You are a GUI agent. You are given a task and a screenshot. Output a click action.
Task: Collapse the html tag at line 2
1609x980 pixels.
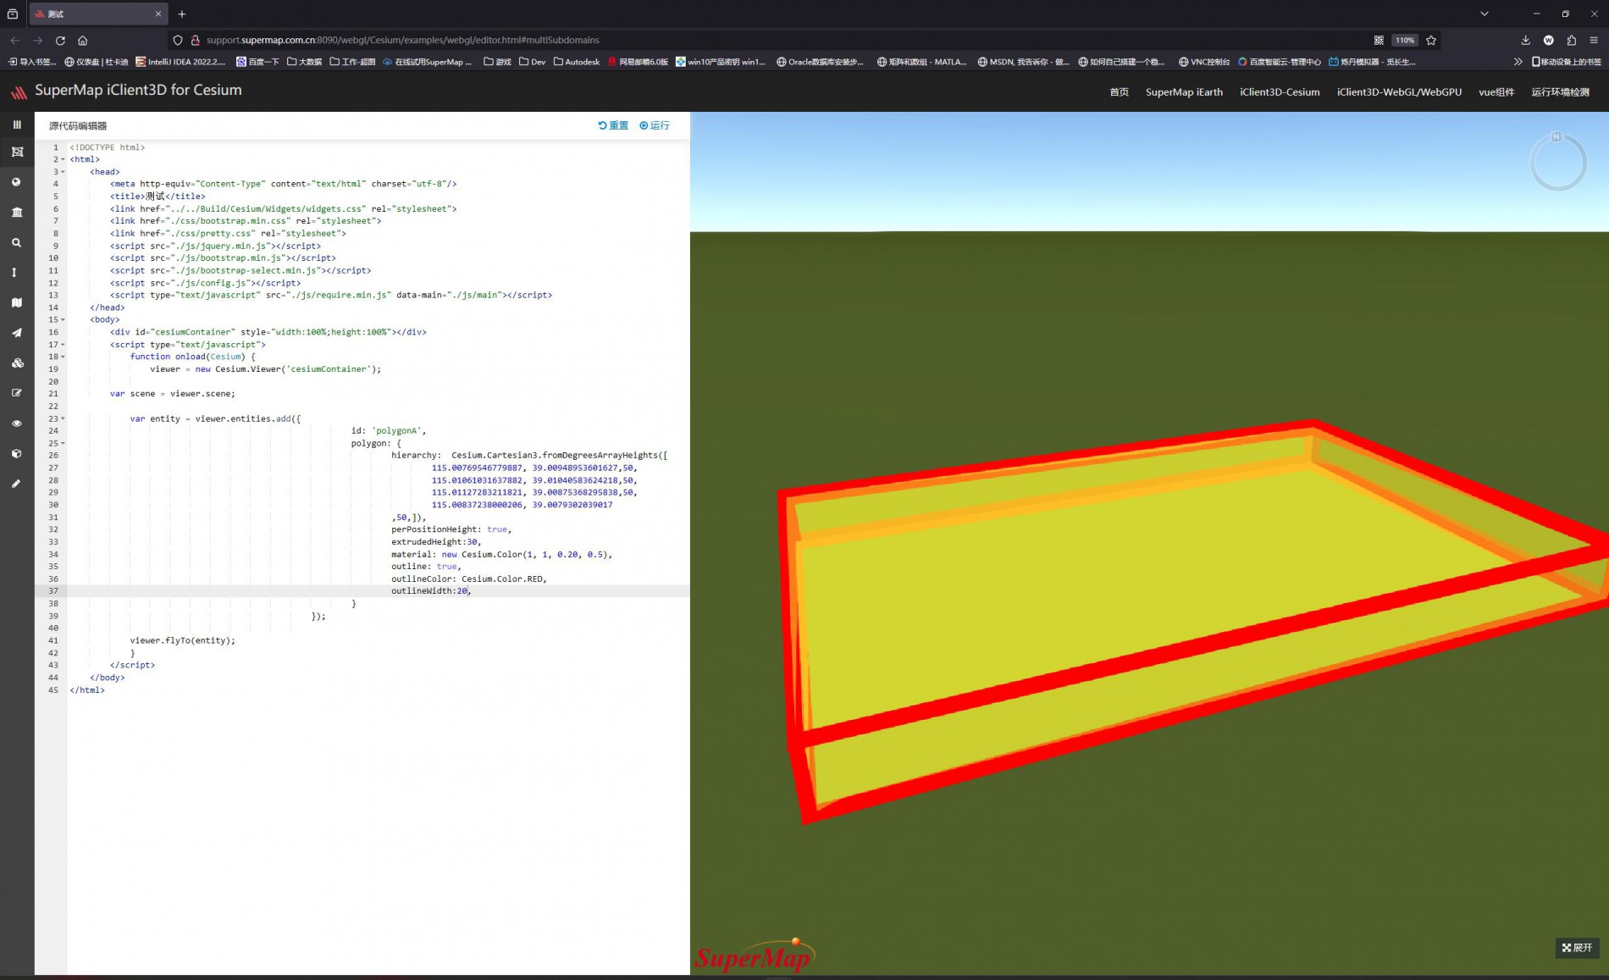pos(63,159)
